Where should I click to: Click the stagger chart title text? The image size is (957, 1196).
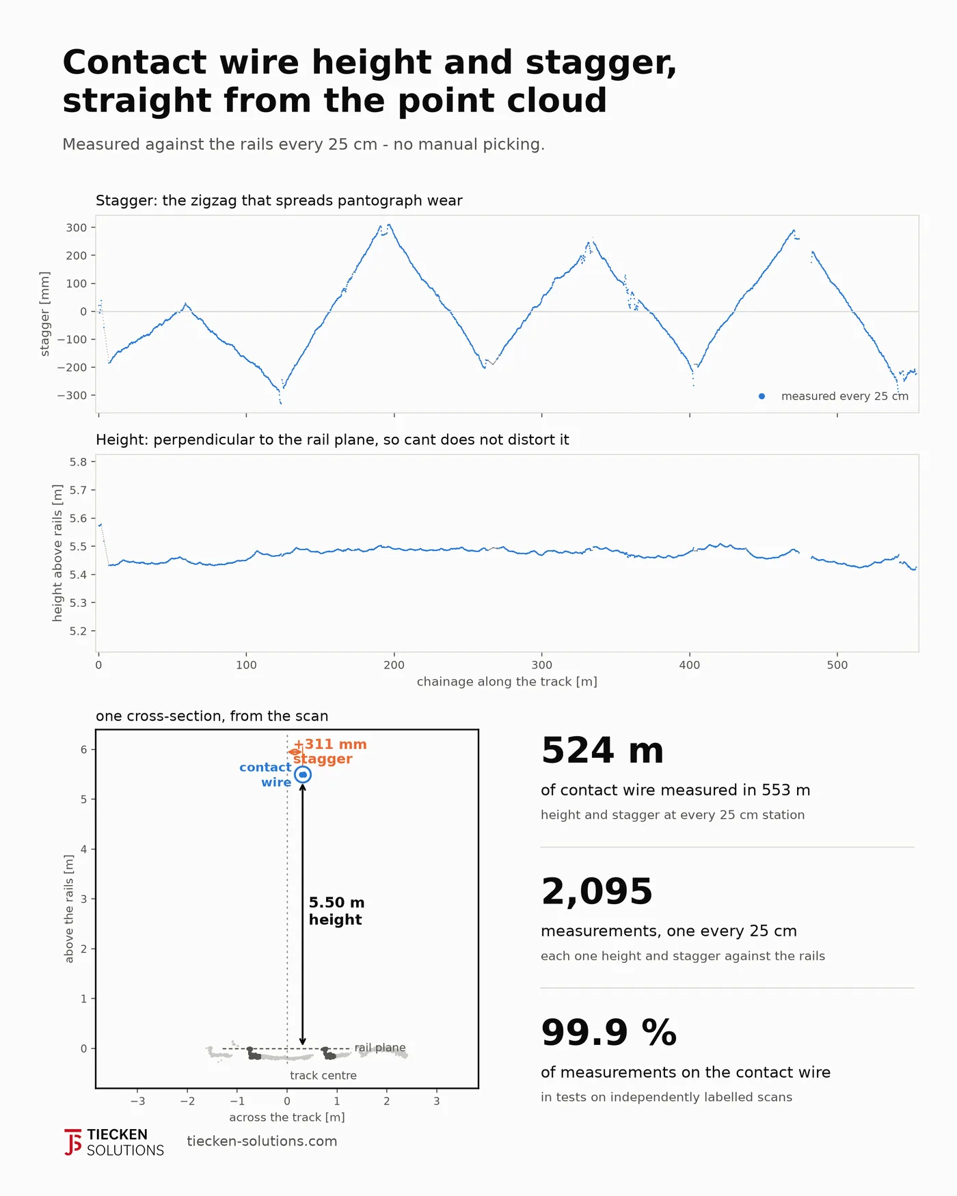(x=279, y=201)
